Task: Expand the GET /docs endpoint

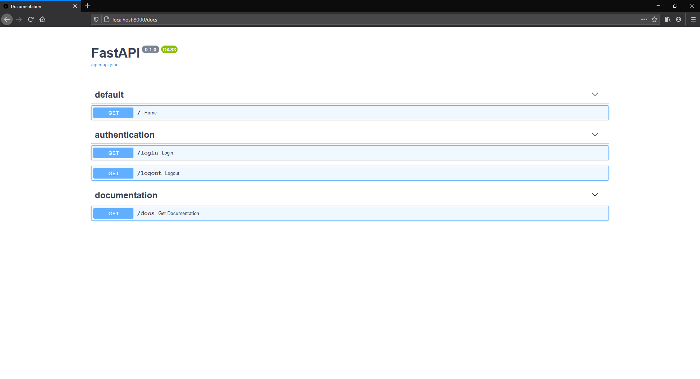Action: click(350, 214)
